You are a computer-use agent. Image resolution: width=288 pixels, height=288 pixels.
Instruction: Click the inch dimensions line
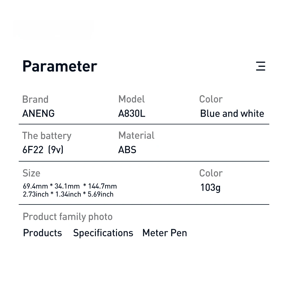point(68,194)
